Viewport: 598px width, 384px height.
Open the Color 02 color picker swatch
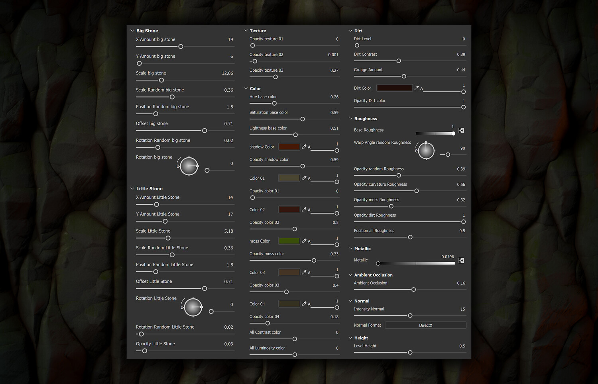[289, 210]
